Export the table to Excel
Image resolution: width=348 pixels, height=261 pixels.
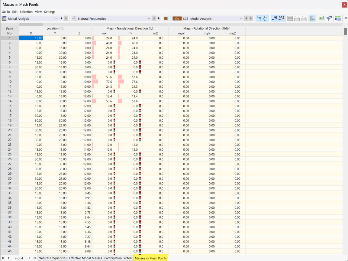(321, 18)
